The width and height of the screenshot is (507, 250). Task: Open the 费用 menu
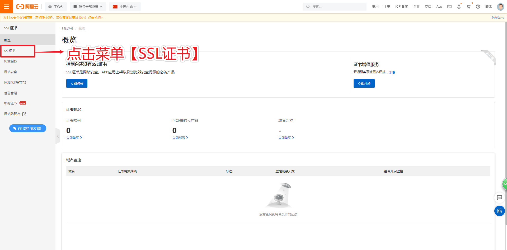[375, 7]
